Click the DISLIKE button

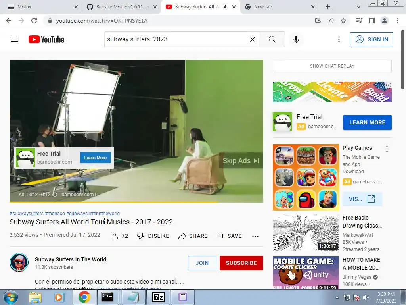[x=153, y=236]
